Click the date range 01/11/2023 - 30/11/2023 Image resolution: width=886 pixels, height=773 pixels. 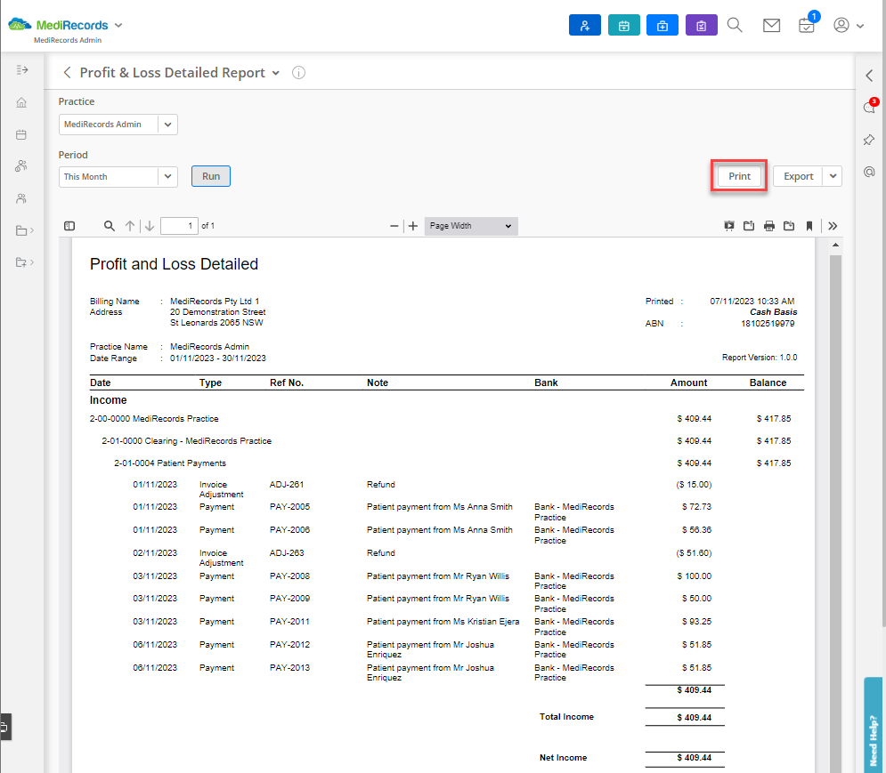(218, 358)
